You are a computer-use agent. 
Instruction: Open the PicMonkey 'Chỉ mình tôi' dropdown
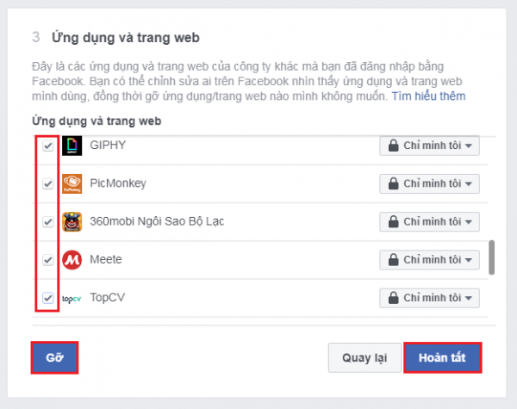coord(429,183)
